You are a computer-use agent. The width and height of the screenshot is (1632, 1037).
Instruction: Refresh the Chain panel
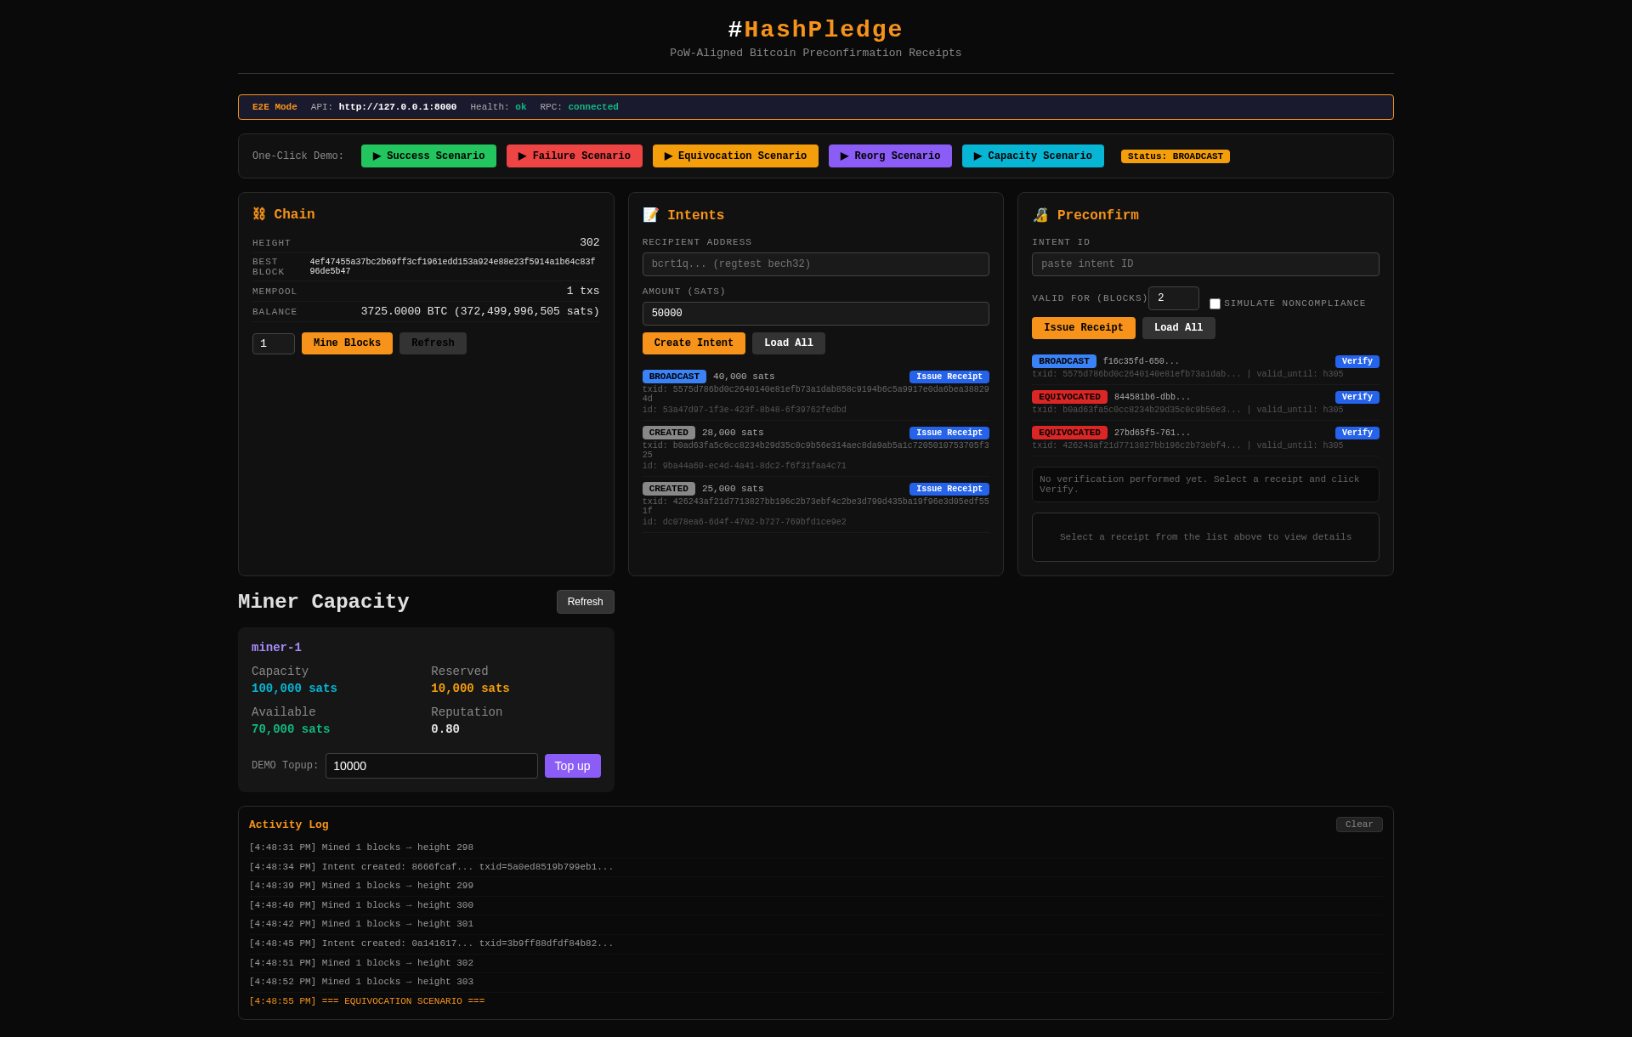(x=433, y=343)
